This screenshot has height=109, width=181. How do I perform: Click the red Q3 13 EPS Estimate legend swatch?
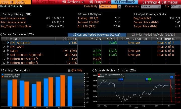pos(99,75)
